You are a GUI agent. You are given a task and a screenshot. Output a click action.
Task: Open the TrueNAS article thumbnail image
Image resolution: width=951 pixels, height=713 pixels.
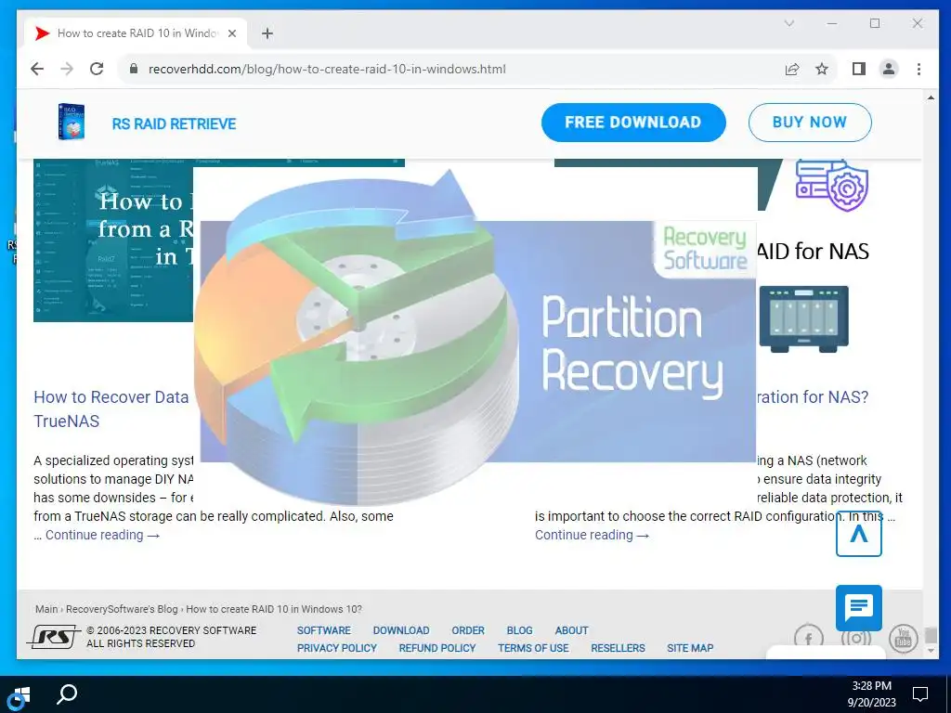(113, 240)
